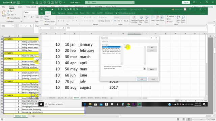Click cell Comparing 2 Worksheets
The image size is (216, 121).
[53, 112]
